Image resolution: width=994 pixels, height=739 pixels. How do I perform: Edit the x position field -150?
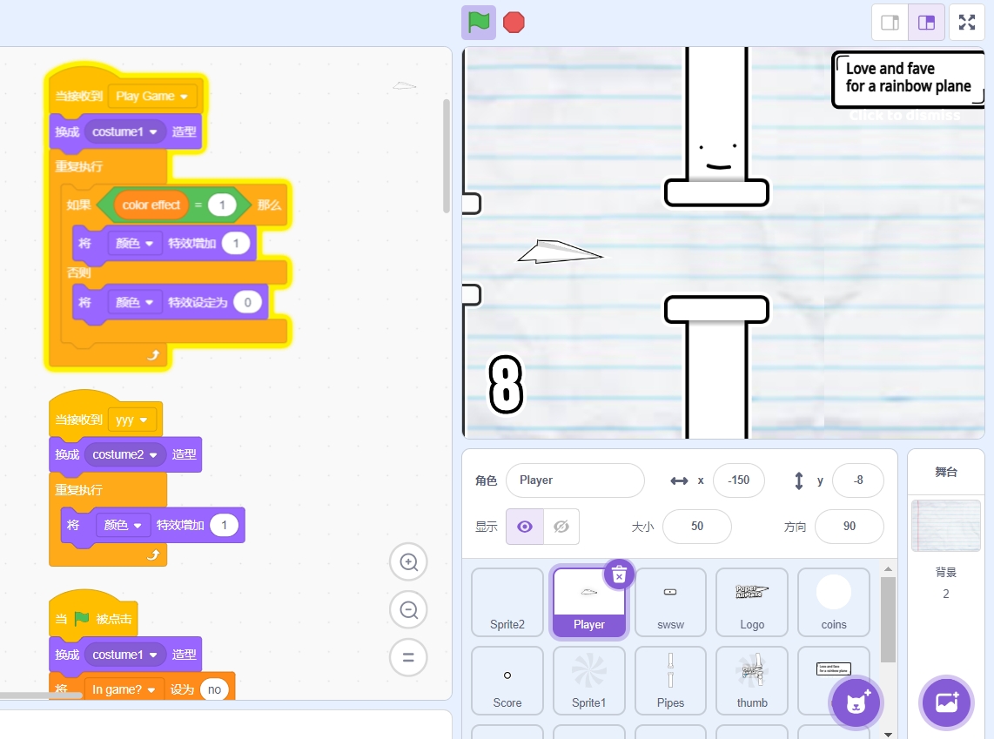point(738,480)
